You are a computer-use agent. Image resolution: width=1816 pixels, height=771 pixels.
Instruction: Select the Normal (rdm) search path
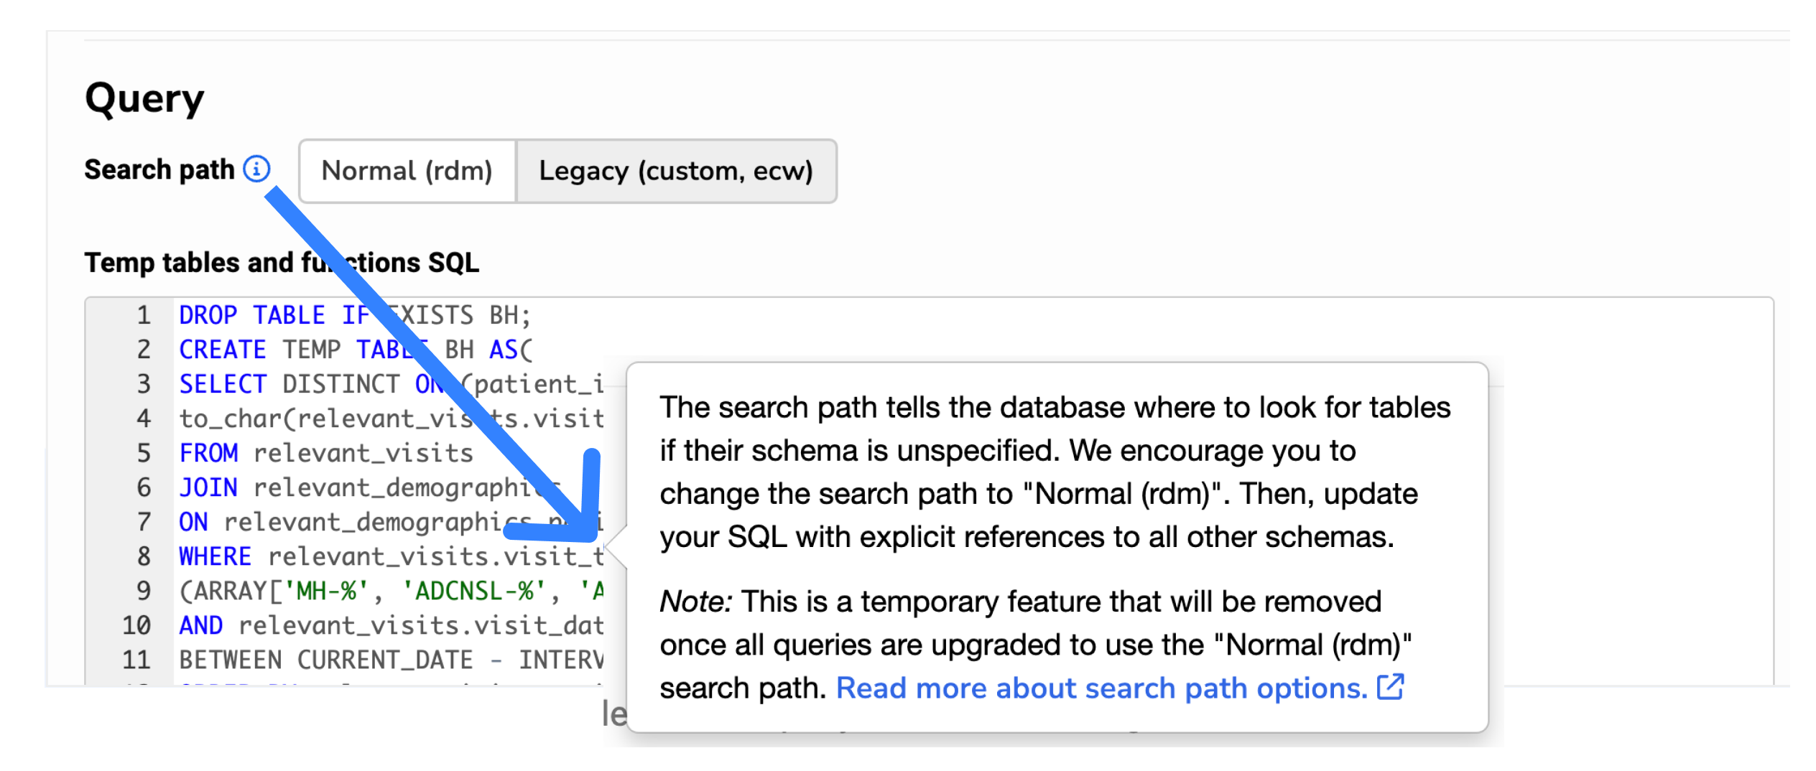click(x=407, y=171)
